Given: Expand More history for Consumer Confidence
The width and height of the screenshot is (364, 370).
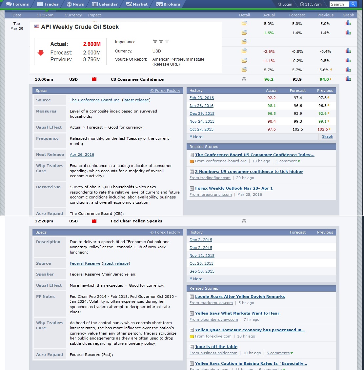Looking at the screenshot, I should 196,137.
